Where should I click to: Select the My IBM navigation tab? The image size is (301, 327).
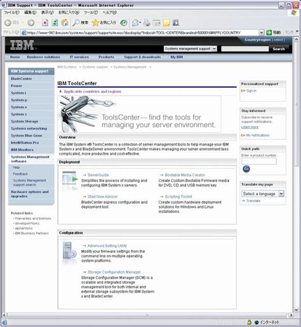(177, 57)
